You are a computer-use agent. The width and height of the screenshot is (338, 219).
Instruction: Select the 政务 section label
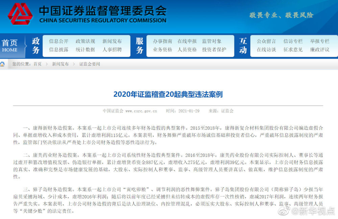(x=35, y=46)
